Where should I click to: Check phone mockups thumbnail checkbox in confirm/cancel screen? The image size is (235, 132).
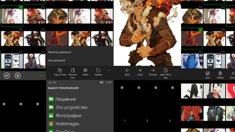(x=21, y=52)
